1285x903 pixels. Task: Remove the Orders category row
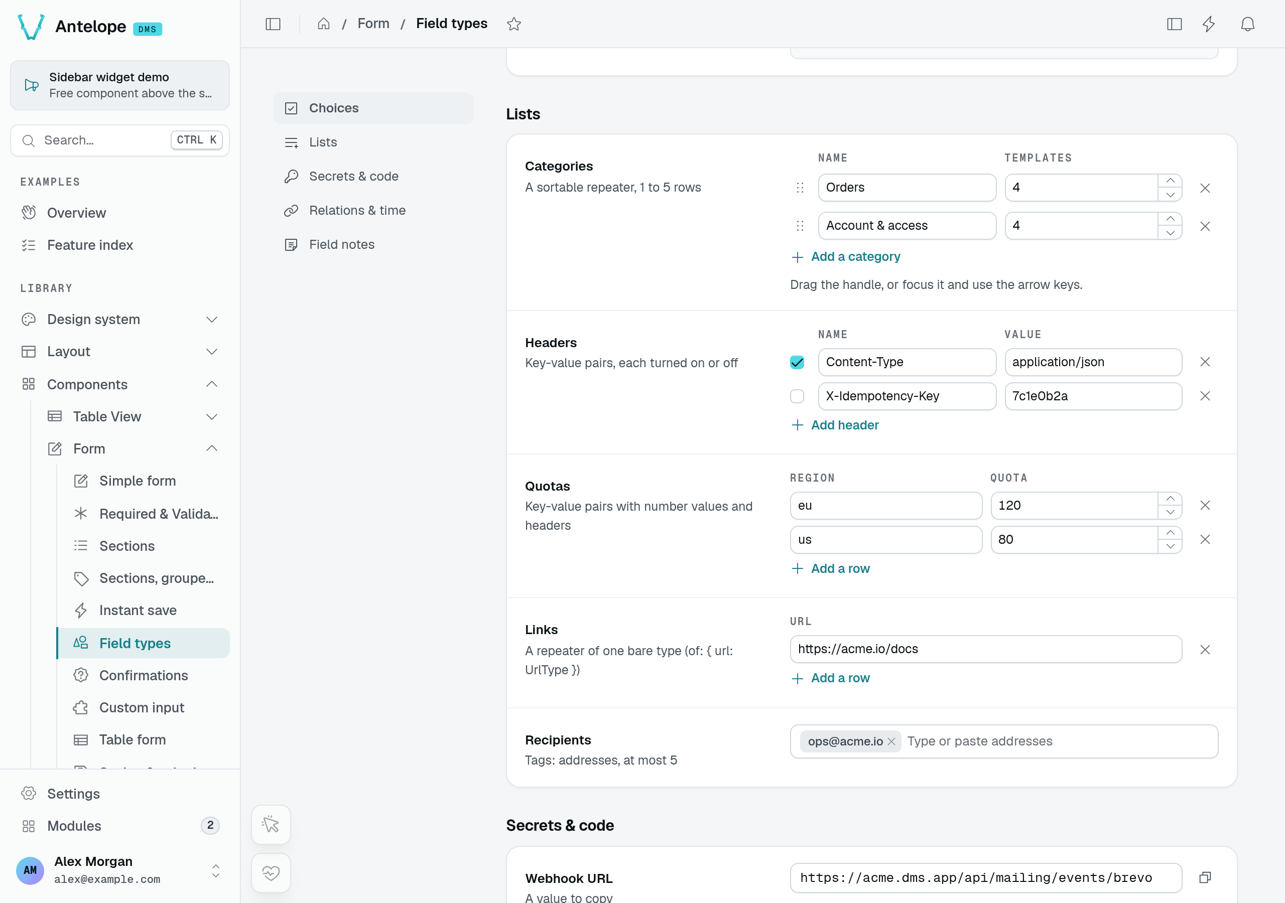pos(1205,188)
